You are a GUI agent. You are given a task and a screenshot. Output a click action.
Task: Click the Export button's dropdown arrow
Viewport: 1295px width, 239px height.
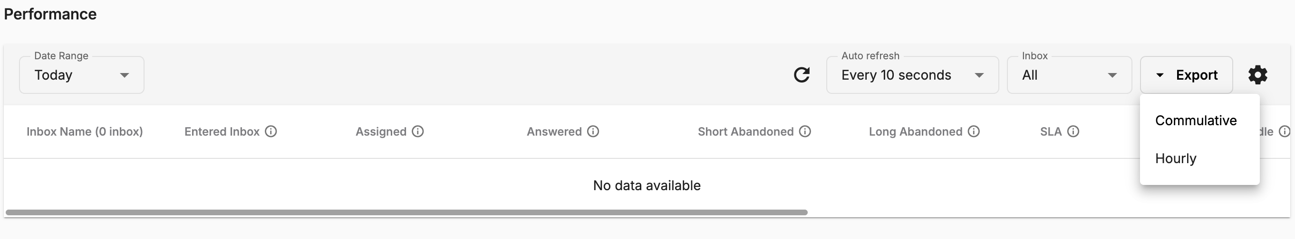tap(1160, 75)
